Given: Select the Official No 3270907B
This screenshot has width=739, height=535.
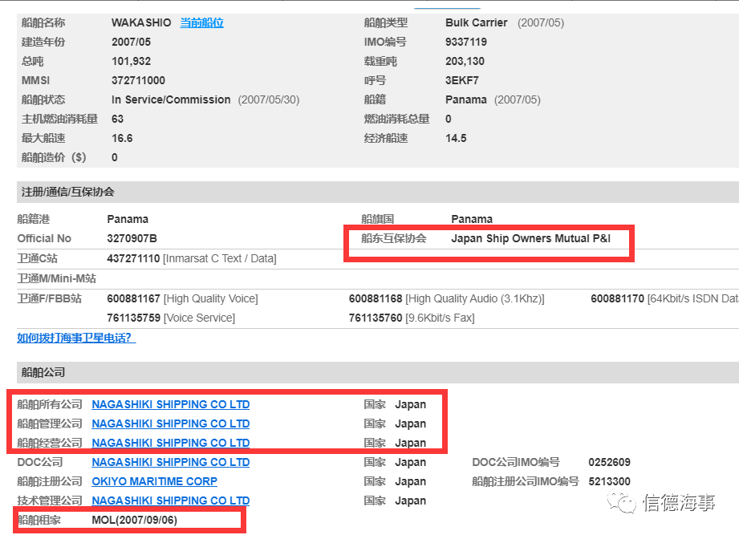Looking at the screenshot, I should tap(132, 239).
